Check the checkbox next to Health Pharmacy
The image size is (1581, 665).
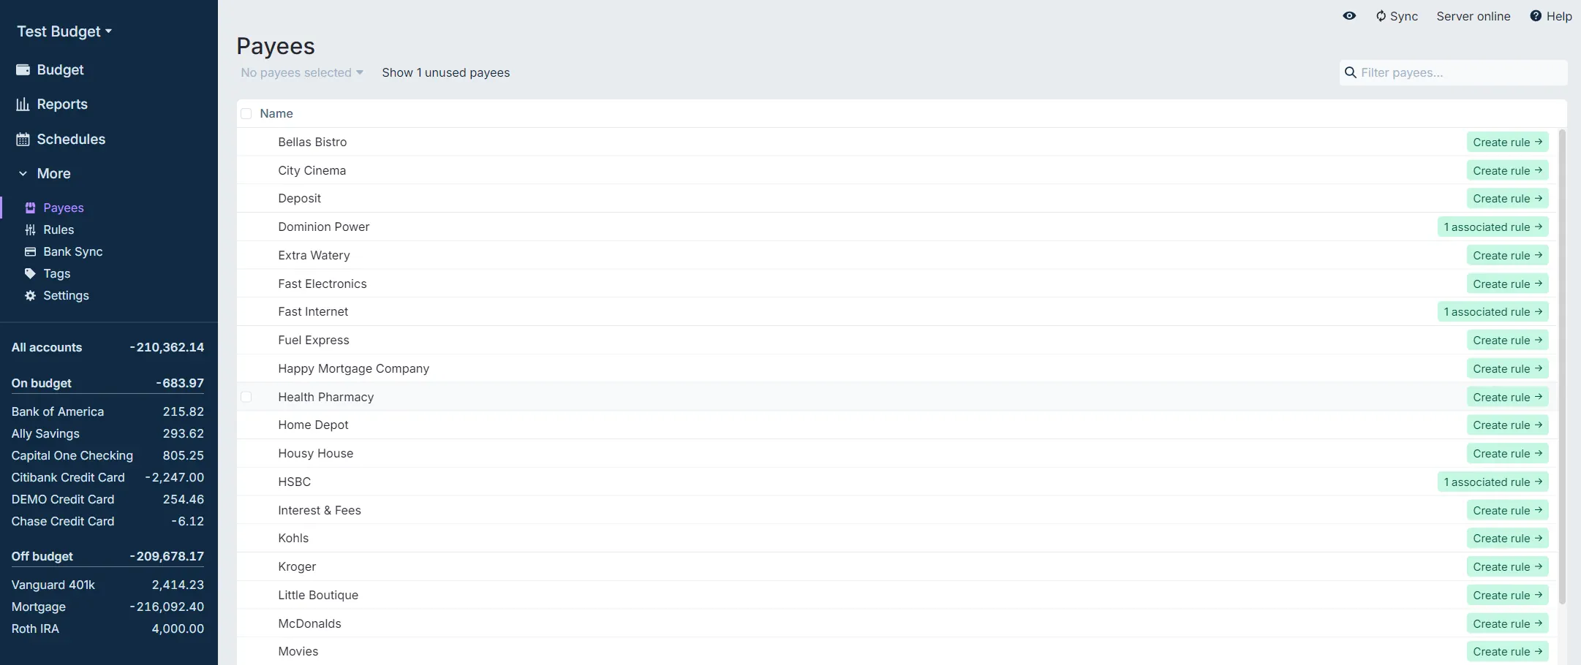pyautogui.click(x=246, y=396)
